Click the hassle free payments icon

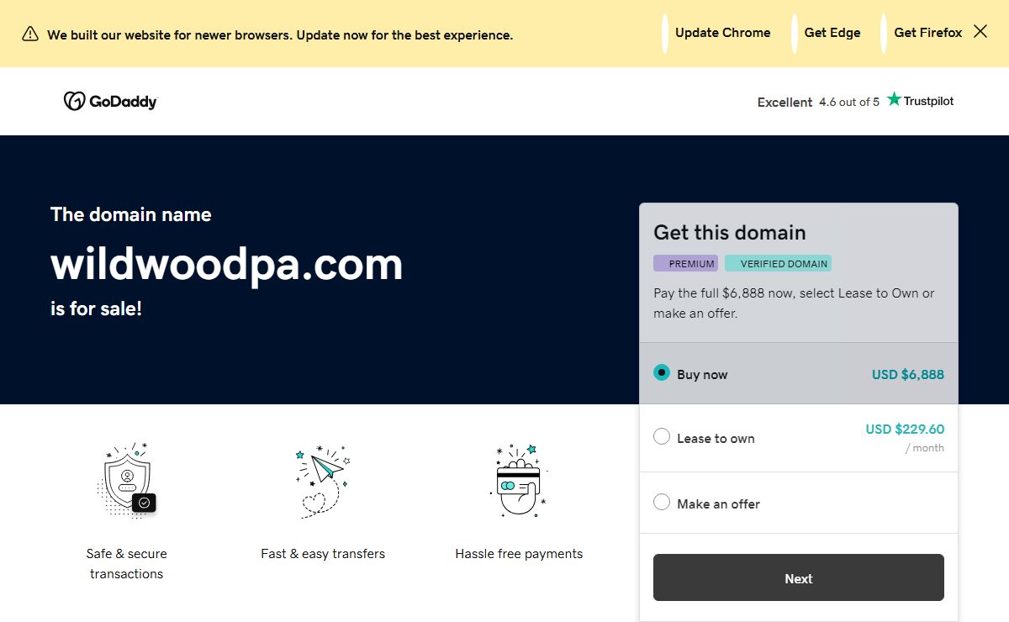pos(519,481)
